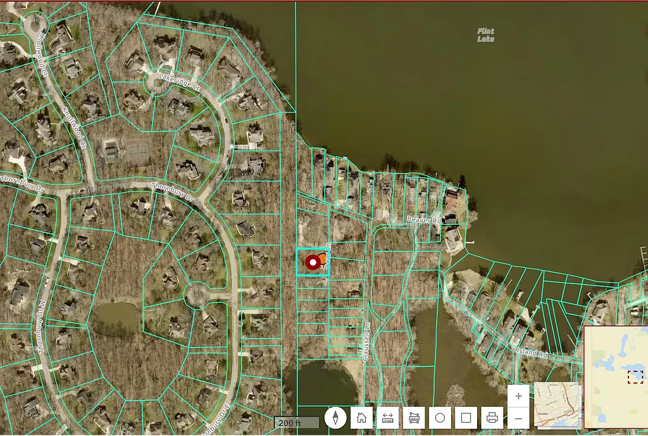Click the Beaver Rd street label

(423, 220)
